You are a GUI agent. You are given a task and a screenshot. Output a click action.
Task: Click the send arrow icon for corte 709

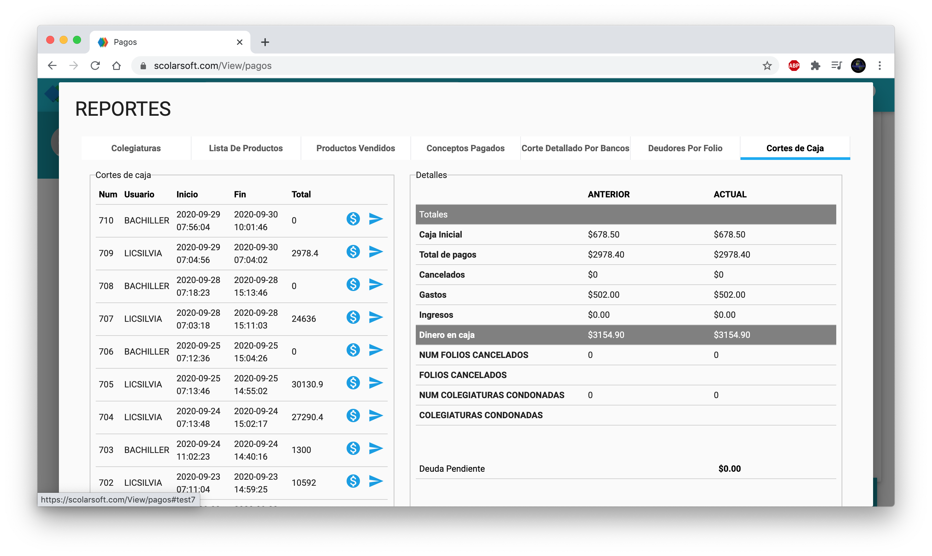[376, 252]
